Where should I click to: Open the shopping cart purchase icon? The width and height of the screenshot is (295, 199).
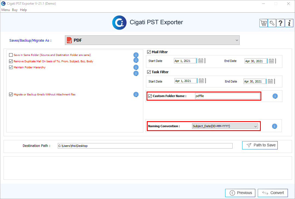pyautogui.click(x=264, y=23)
